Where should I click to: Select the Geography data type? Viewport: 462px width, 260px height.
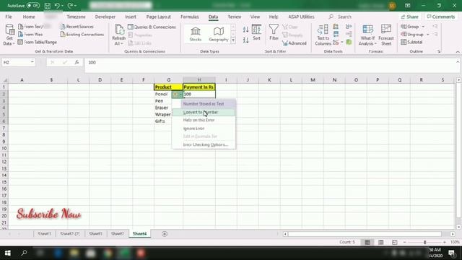(218, 34)
